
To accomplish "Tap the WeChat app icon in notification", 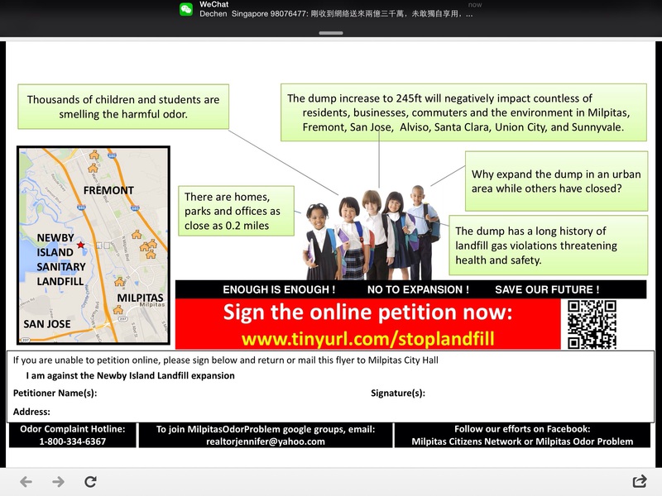I will tap(186, 9).
